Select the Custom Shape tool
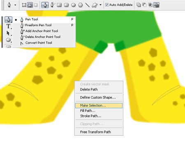The width and height of the screenshot is (185, 160). pos(95,5)
